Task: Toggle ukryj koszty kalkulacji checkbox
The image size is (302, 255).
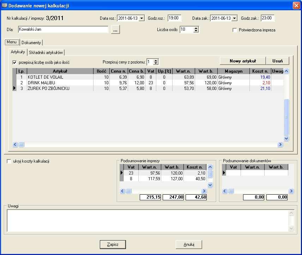Action: (9, 161)
